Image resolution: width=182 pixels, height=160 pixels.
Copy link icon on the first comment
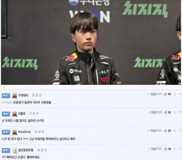click(180, 94)
